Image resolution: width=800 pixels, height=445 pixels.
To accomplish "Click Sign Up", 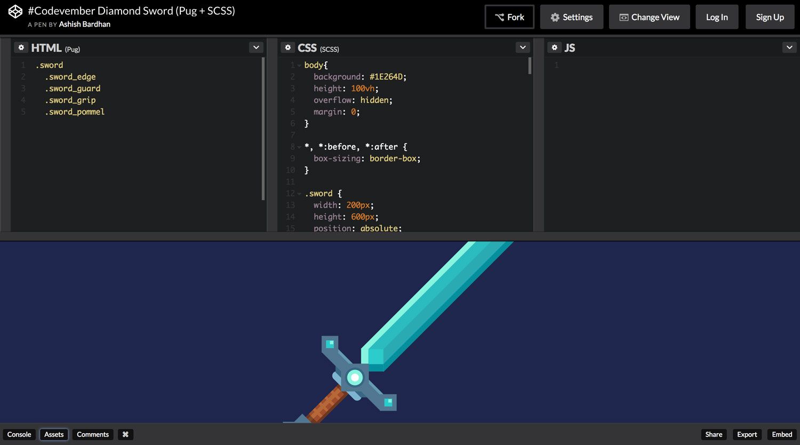I will coord(770,17).
